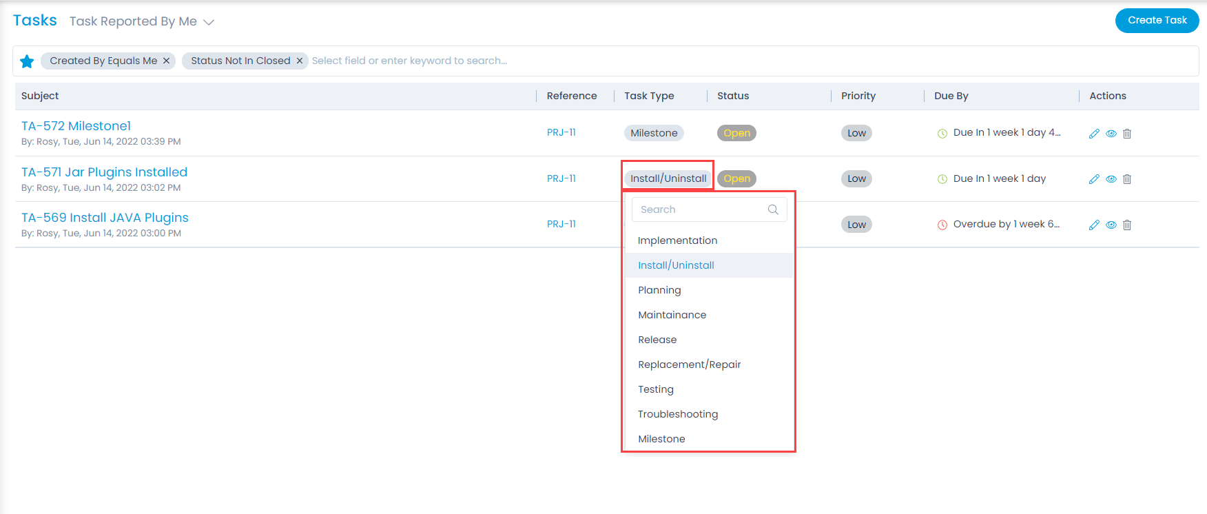Screen dimensions: 1207x514
Task: Edit the TA-572 Milestone1 task with pencil icon
Action: (1094, 134)
